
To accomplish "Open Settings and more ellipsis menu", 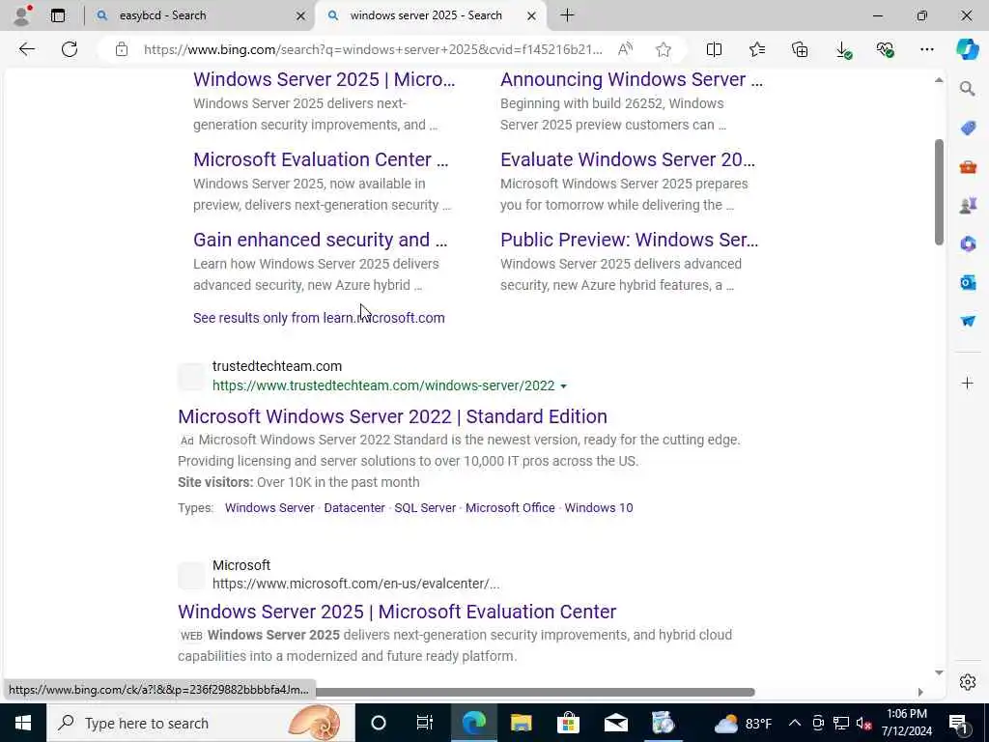I will tap(926, 49).
